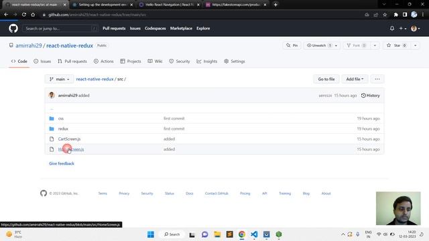Viewport: 429px width, 241px height.
Task: Close the Hello React Navigation tab
Action: point(198,5)
